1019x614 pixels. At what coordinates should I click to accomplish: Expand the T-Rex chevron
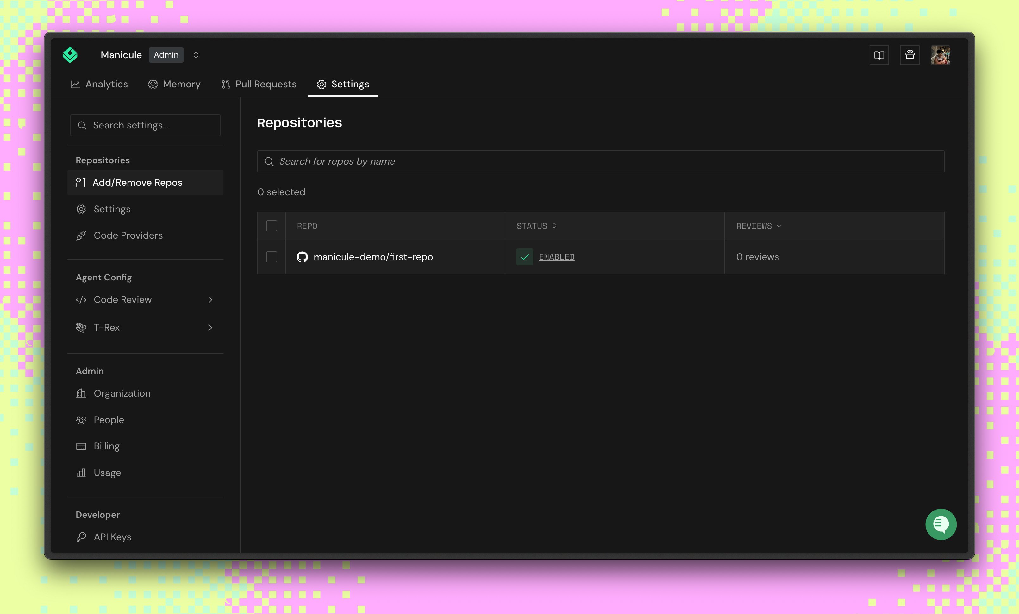pyautogui.click(x=210, y=328)
